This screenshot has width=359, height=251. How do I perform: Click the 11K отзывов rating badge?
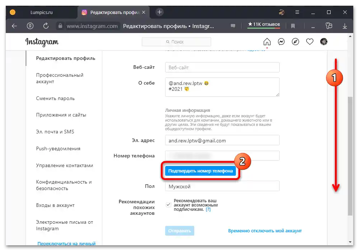click(x=264, y=25)
